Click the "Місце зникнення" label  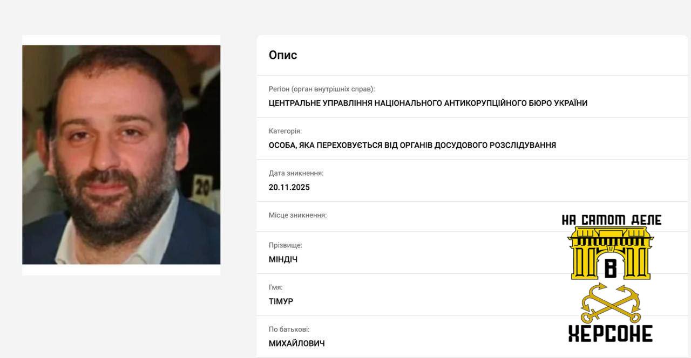[297, 215]
